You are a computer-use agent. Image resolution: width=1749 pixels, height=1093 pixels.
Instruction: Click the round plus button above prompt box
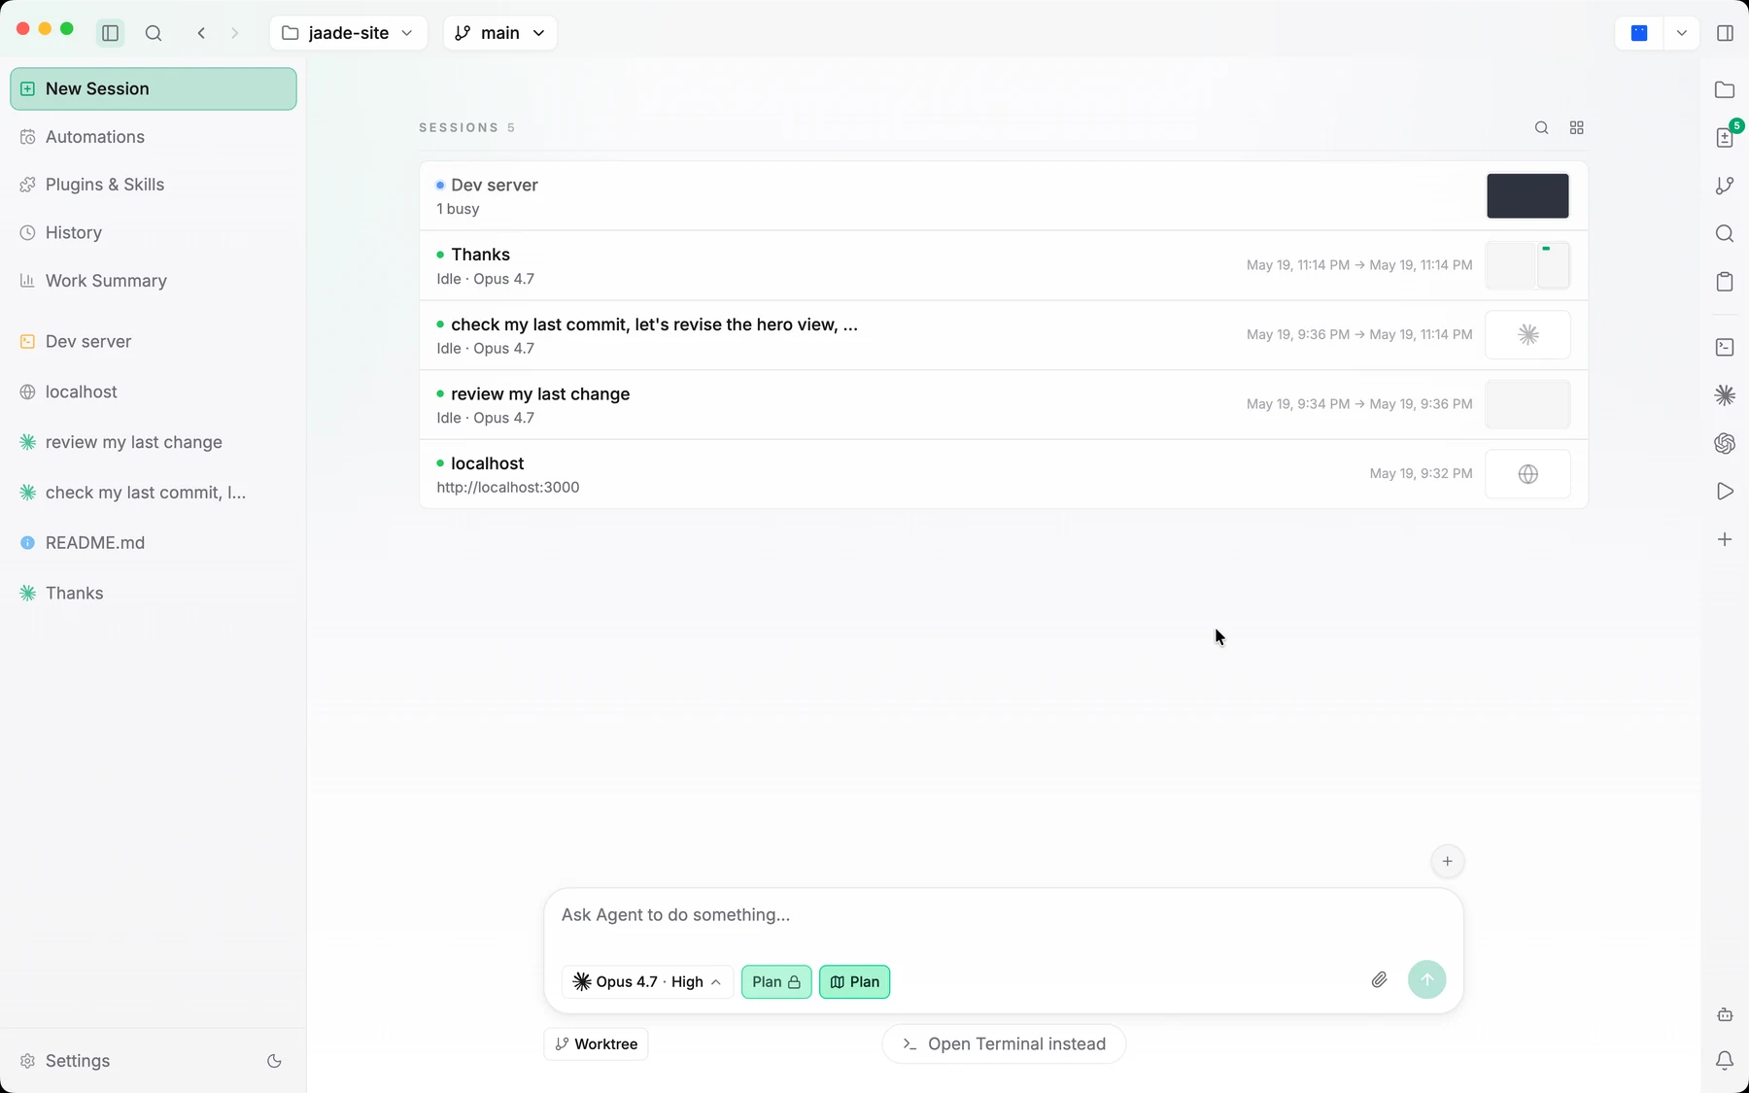pyautogui.click(x=1447, y=861)
